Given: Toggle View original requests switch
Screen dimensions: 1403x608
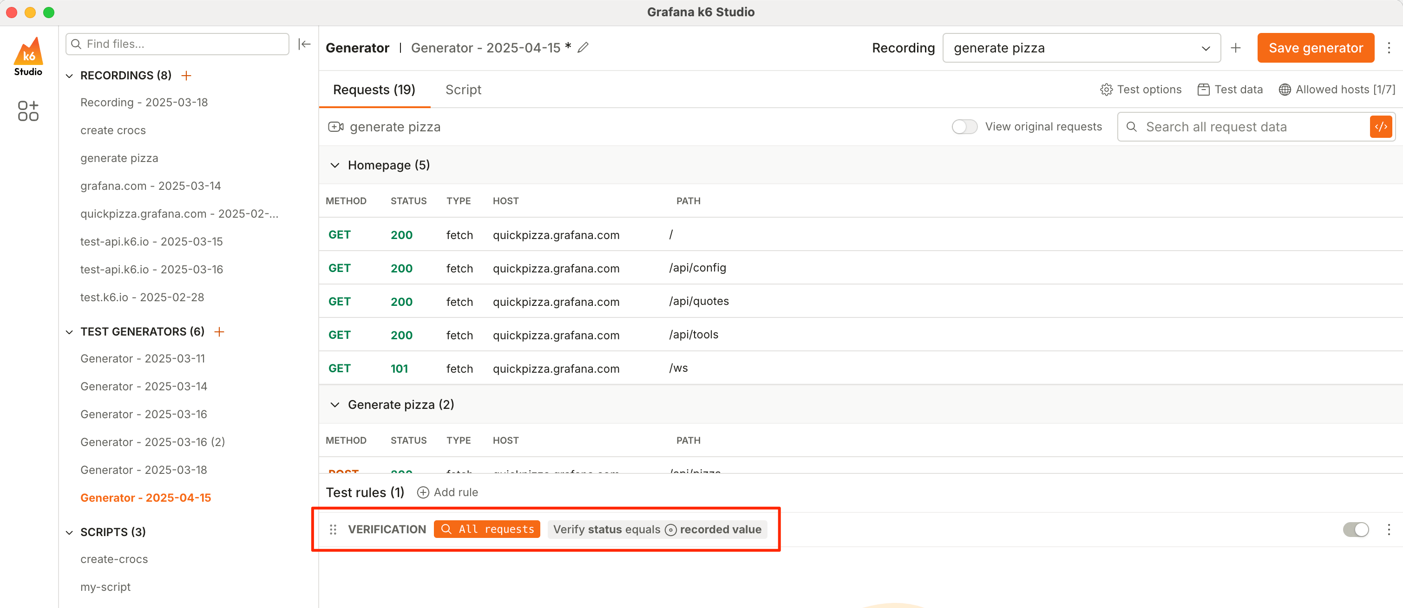Looking at the screenshot, I should click(x=964, y=127).
